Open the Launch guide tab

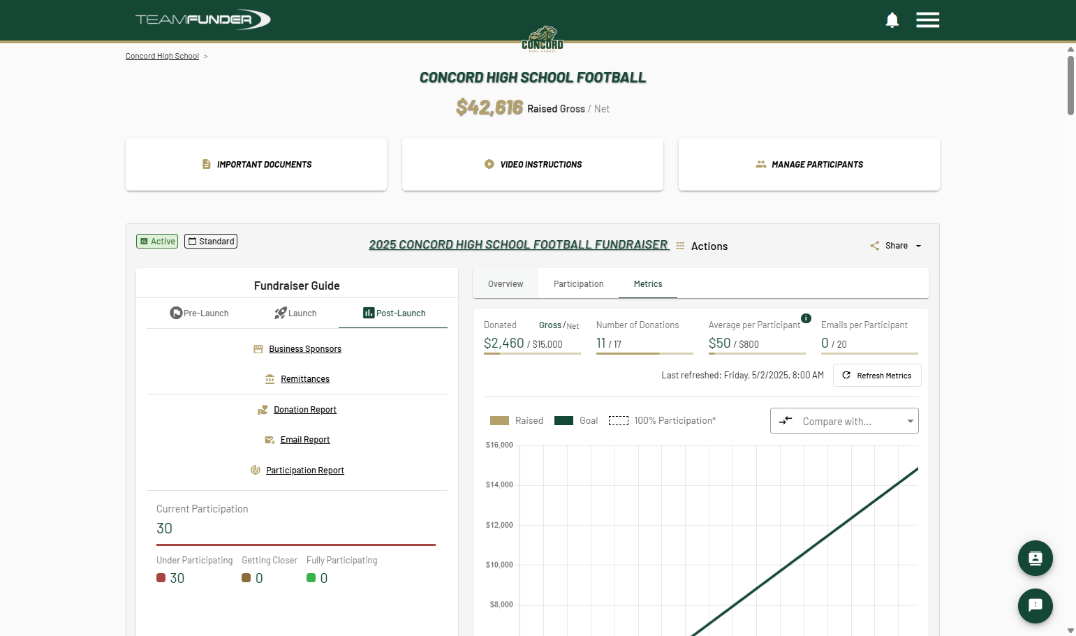[295, 313]
